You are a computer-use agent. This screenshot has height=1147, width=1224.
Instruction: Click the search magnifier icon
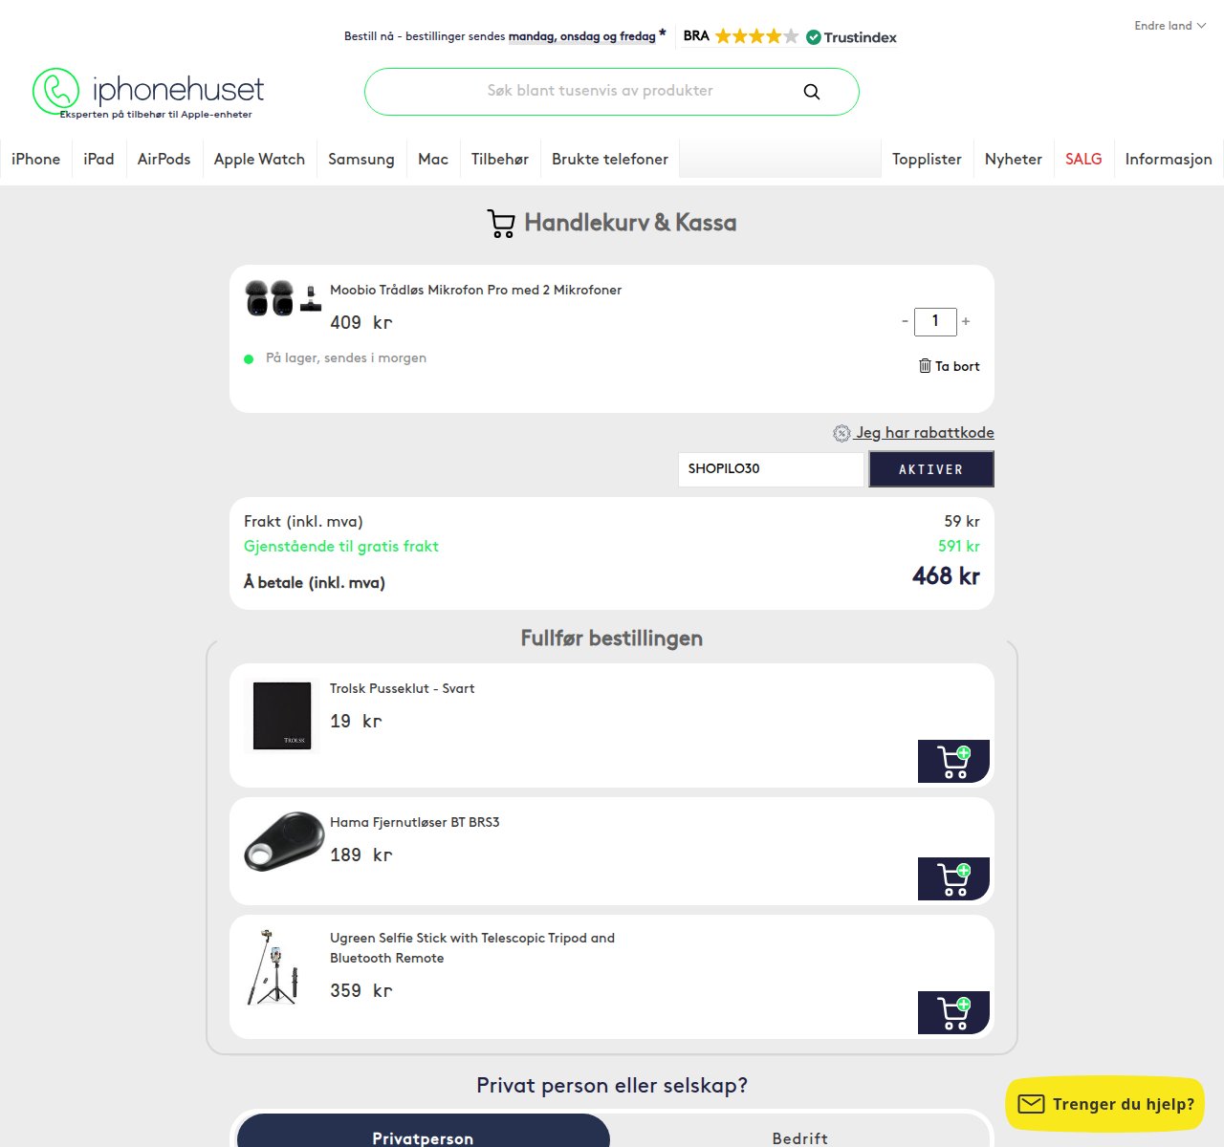tap(812, 92)
